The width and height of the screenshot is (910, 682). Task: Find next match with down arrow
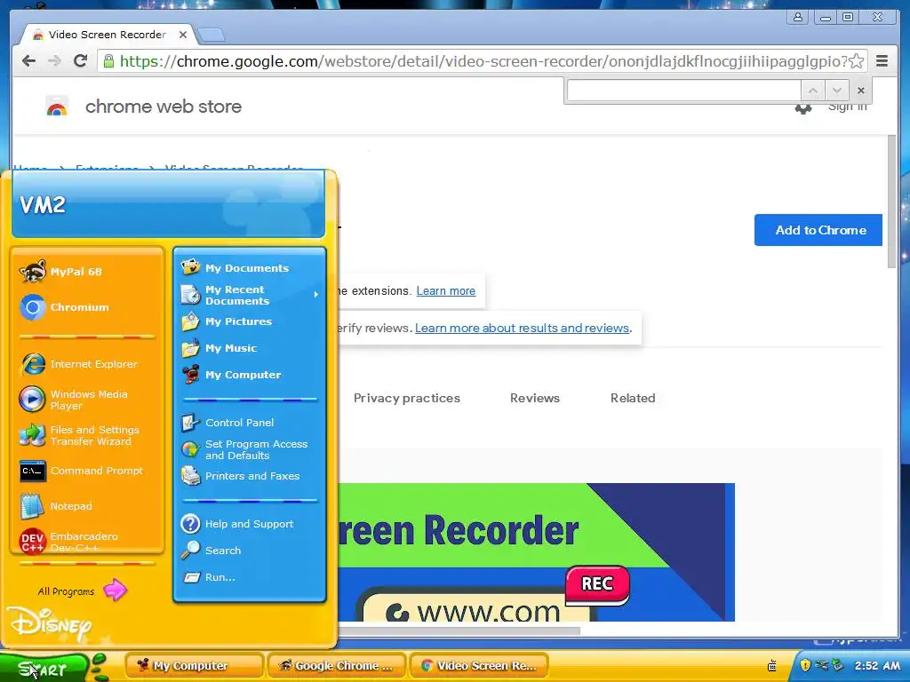[837, 91]
